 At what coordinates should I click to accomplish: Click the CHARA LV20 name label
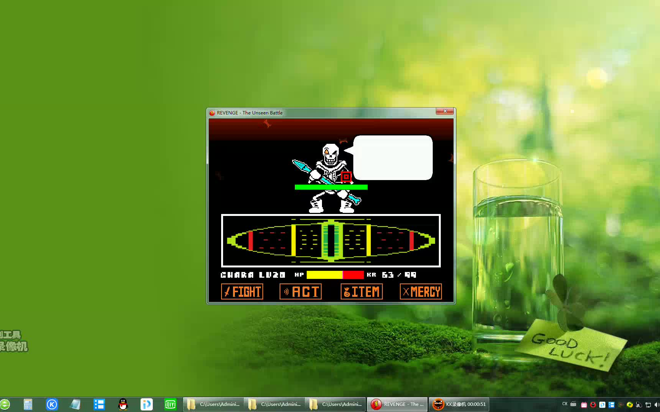pyautogui.click(x=253, y=275)
